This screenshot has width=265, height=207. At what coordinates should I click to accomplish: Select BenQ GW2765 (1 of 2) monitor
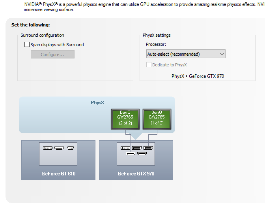point(157,119)
